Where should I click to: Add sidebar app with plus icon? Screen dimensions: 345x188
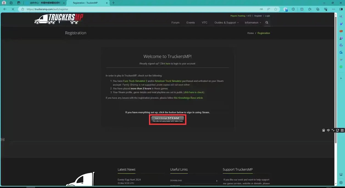tap(341, 78)
